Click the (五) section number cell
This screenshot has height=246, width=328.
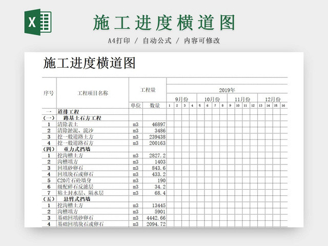[x=49, y=199]
